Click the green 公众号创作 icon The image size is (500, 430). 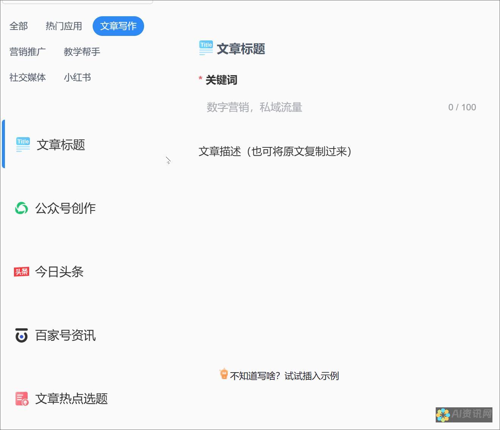[22, 208]
